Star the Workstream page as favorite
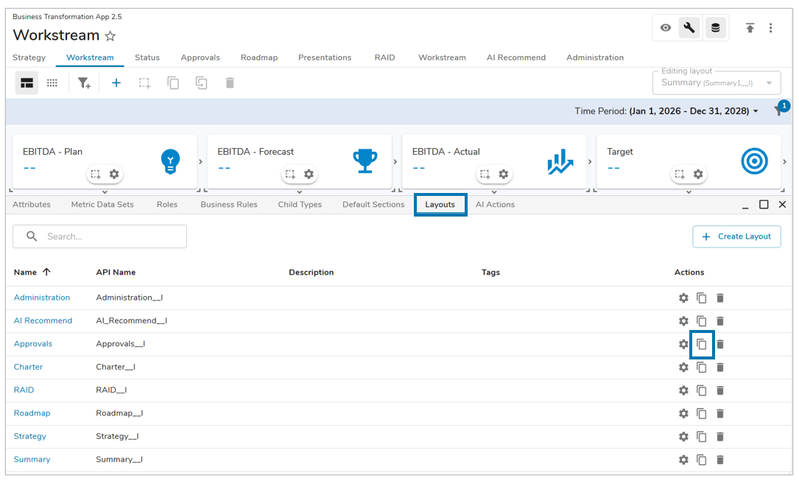The width and height of the screenshot is (799, 481). coord(110,36)
